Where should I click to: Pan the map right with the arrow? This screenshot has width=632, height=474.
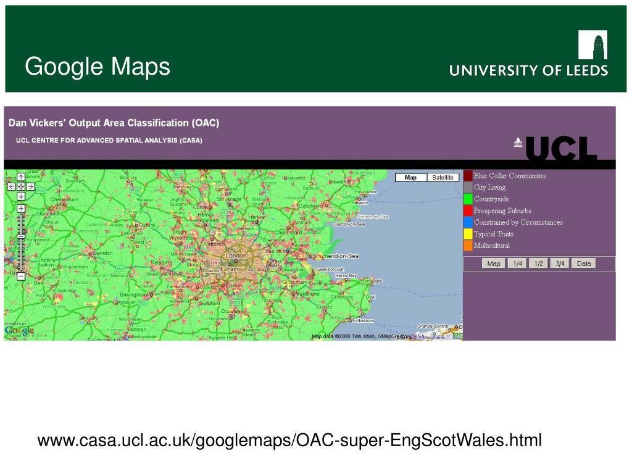[31, 186]
